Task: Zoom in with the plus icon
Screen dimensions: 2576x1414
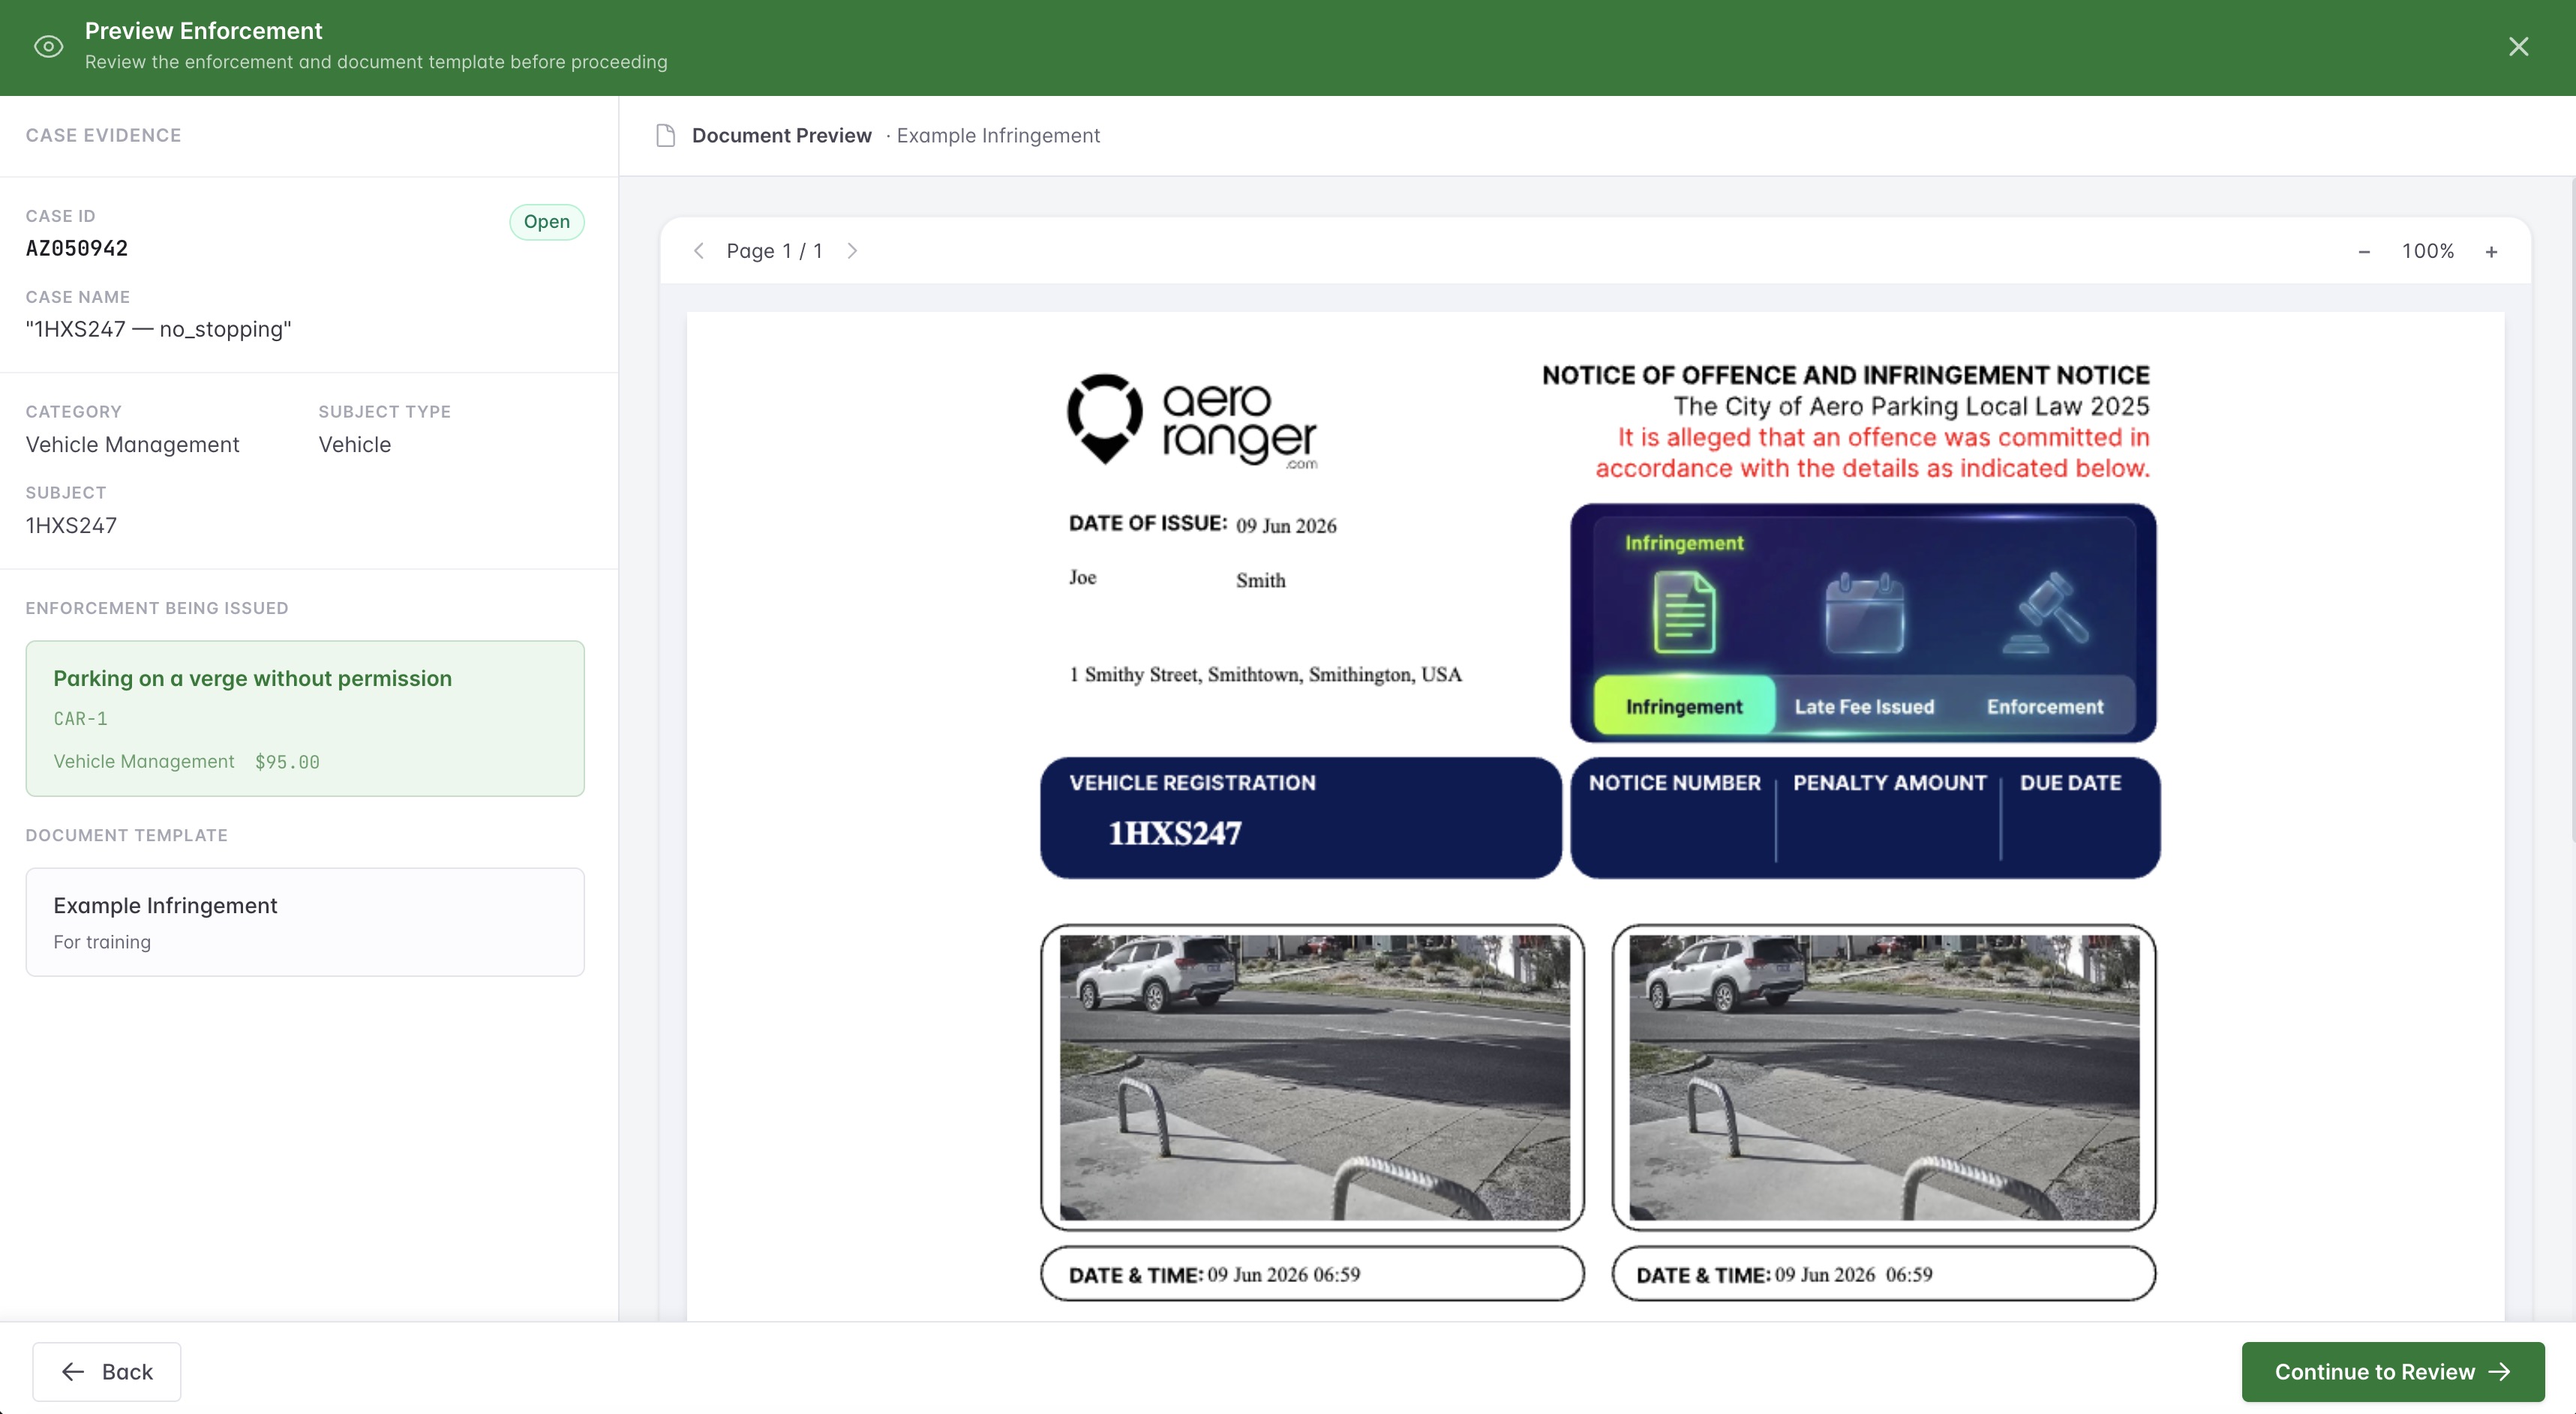Action: pyautogui.click(x=2491, y=252)
